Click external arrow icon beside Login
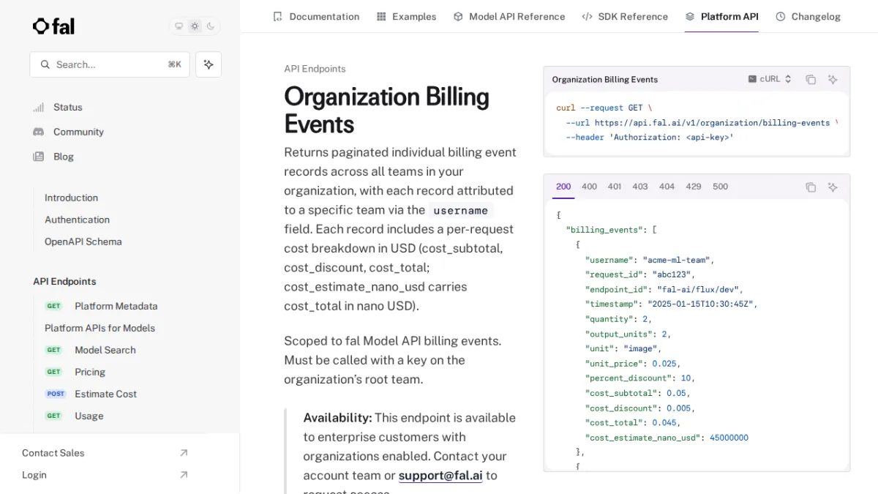 pyautogui.click(x=184, y=475)
